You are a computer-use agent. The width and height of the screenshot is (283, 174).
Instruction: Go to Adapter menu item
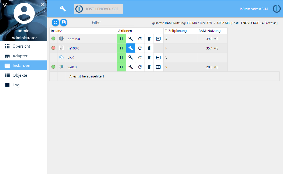20,56
